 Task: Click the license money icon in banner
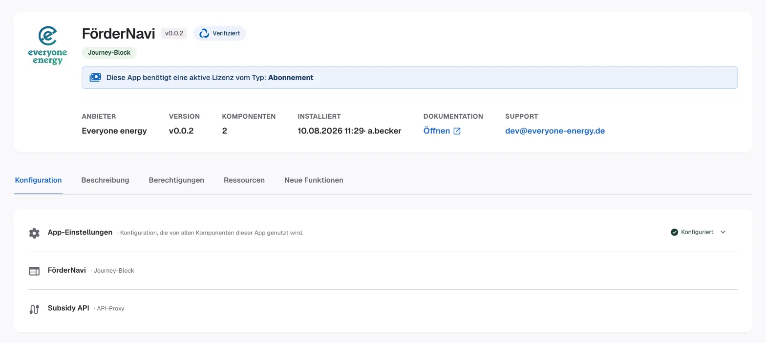95,77
